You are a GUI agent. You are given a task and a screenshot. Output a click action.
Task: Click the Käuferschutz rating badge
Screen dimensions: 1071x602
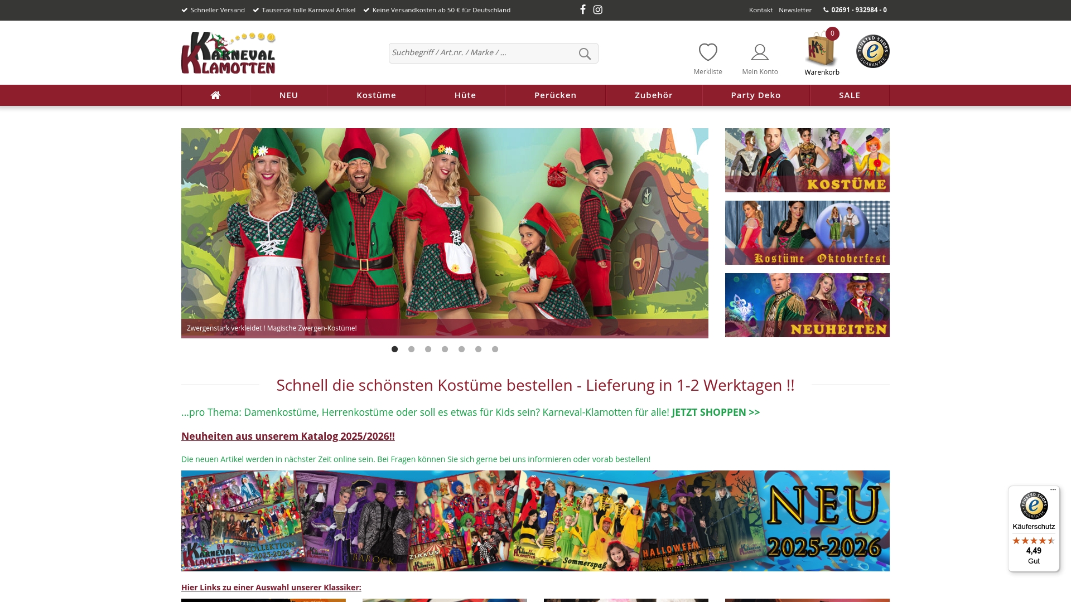[1034, 528]
